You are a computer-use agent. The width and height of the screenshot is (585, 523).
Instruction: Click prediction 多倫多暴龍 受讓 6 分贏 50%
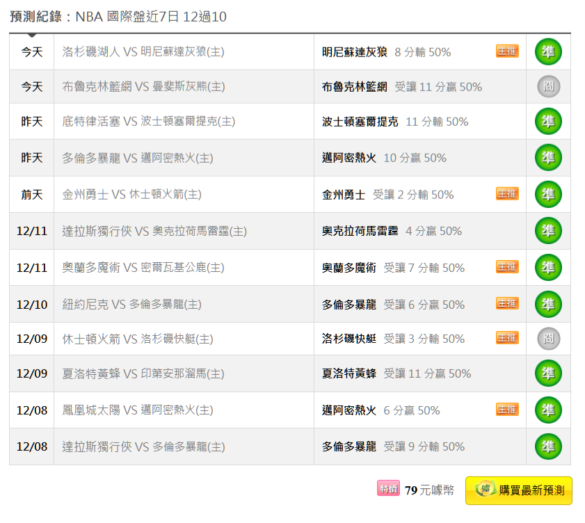click(x=394, y=305)
